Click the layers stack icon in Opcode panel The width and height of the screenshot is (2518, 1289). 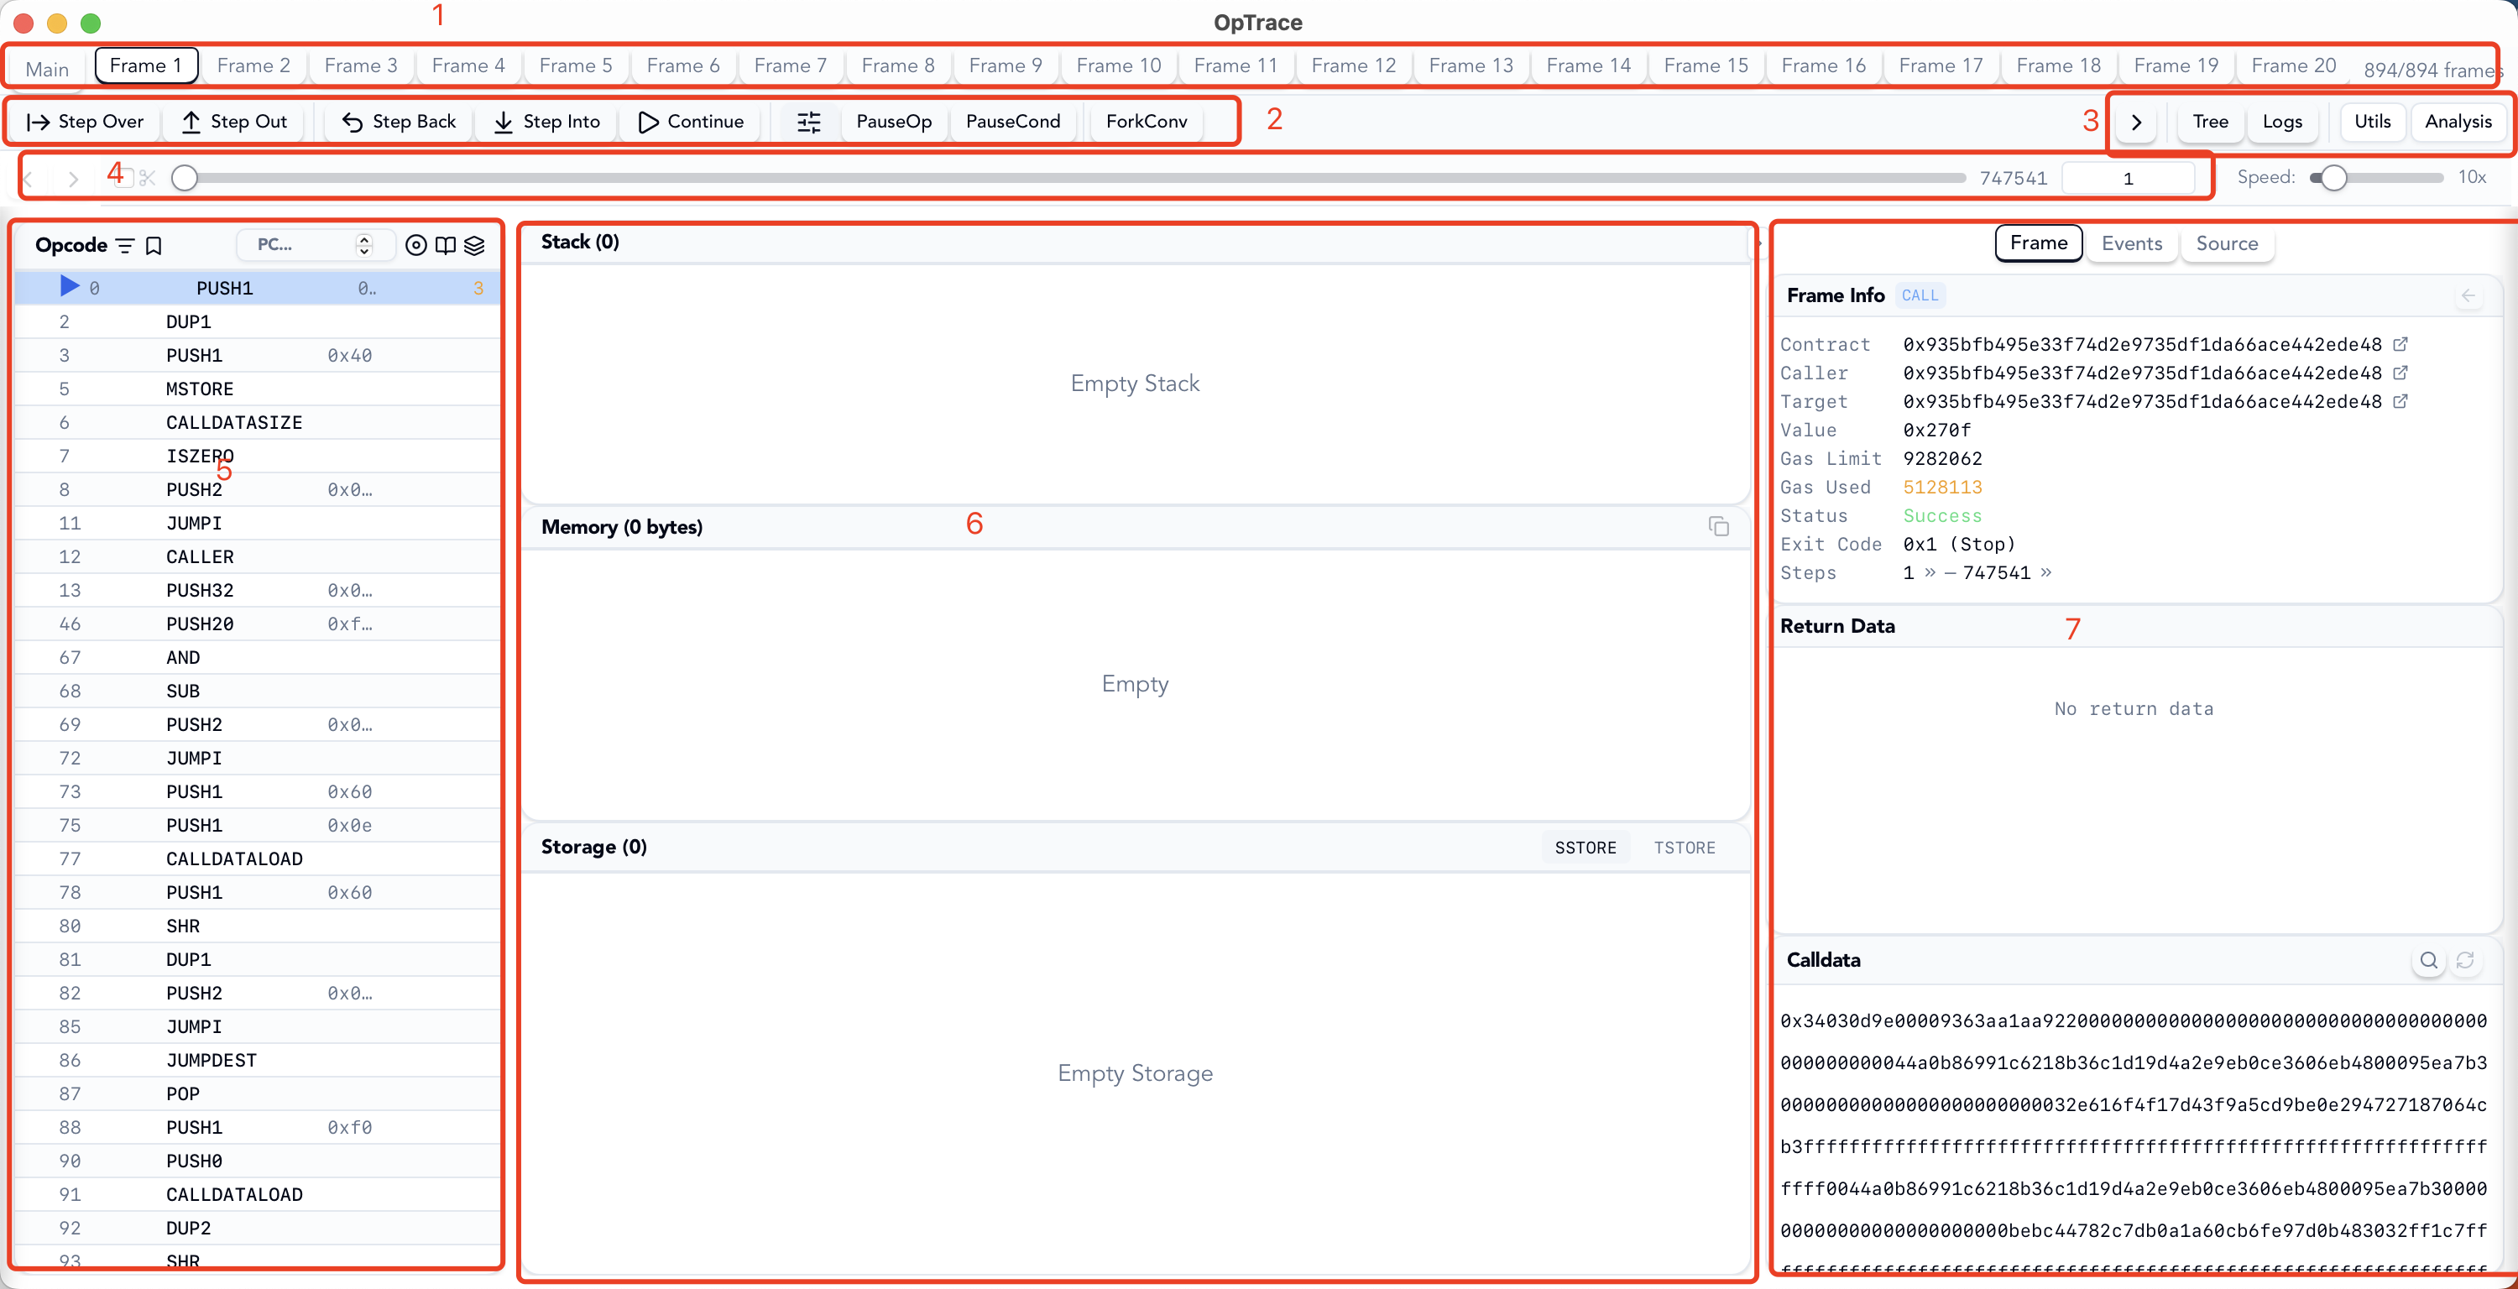tap(474, 245)
